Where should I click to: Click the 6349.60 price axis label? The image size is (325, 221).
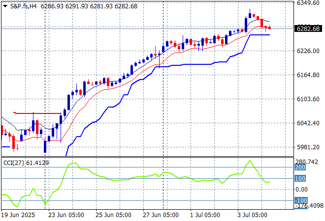pos(307,3)
